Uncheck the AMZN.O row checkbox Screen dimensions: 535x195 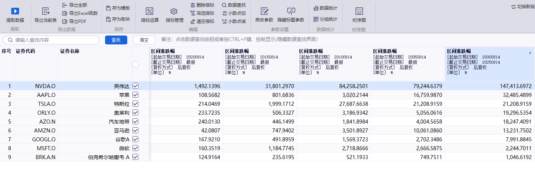click(135, 130)
